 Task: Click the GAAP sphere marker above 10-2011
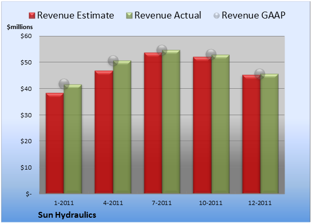[x=211, y=54]
